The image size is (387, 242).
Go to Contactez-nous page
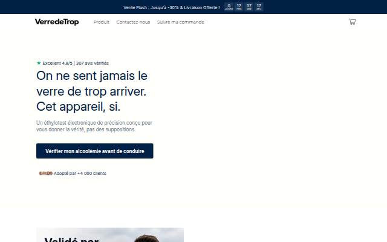[133, 22]
